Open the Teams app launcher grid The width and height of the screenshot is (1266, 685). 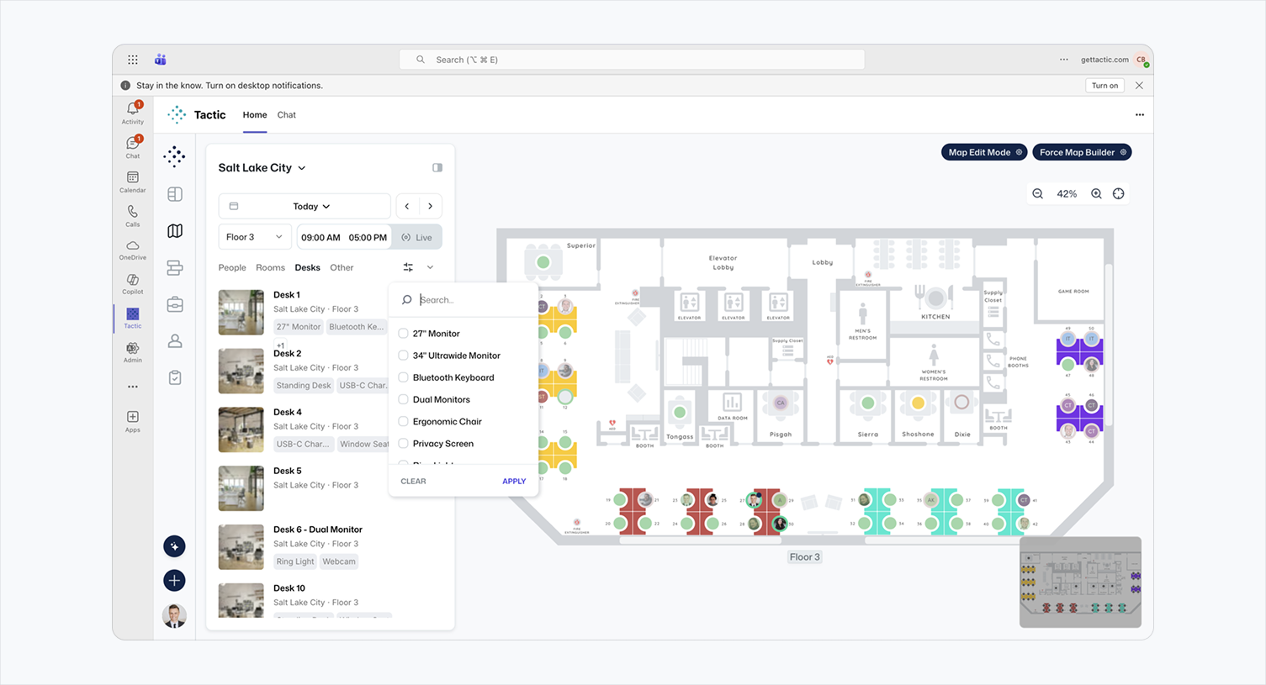(x=133, y=60)
